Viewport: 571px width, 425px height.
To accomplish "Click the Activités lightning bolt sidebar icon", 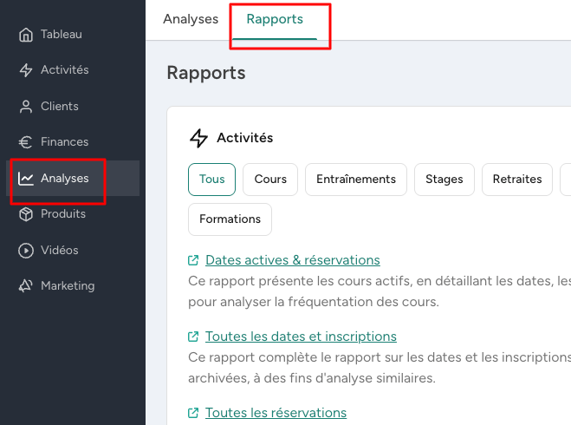I will coord(26,70).
